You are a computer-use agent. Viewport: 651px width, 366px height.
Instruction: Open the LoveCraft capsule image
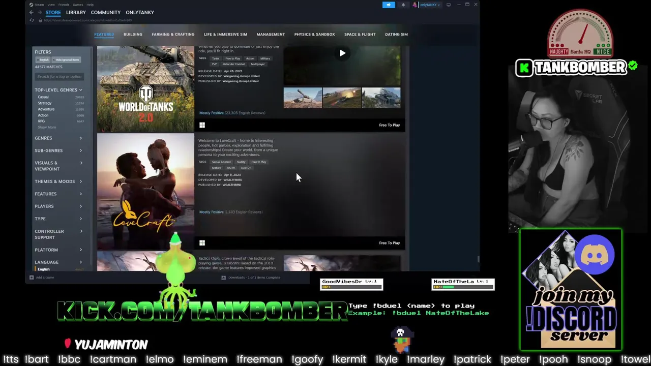click(145, 191)
